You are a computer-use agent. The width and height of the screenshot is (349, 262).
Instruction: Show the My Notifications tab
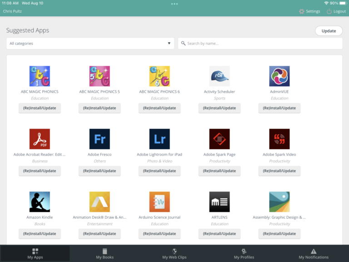[314, 254]
